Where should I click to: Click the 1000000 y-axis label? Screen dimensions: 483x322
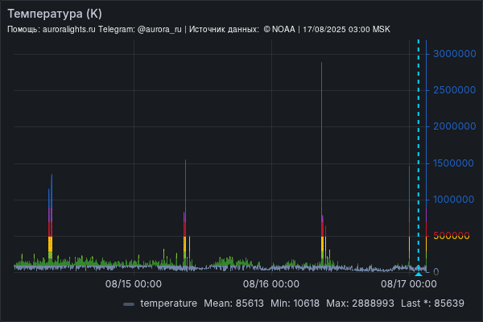point(453,200)
